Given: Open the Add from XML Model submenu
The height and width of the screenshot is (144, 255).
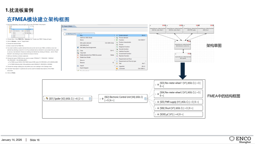Looking at the screenshot, I should tap(96, 38).
